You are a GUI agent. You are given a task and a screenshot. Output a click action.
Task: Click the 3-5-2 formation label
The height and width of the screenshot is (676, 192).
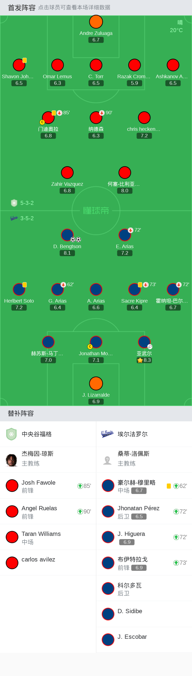[27, 218]
